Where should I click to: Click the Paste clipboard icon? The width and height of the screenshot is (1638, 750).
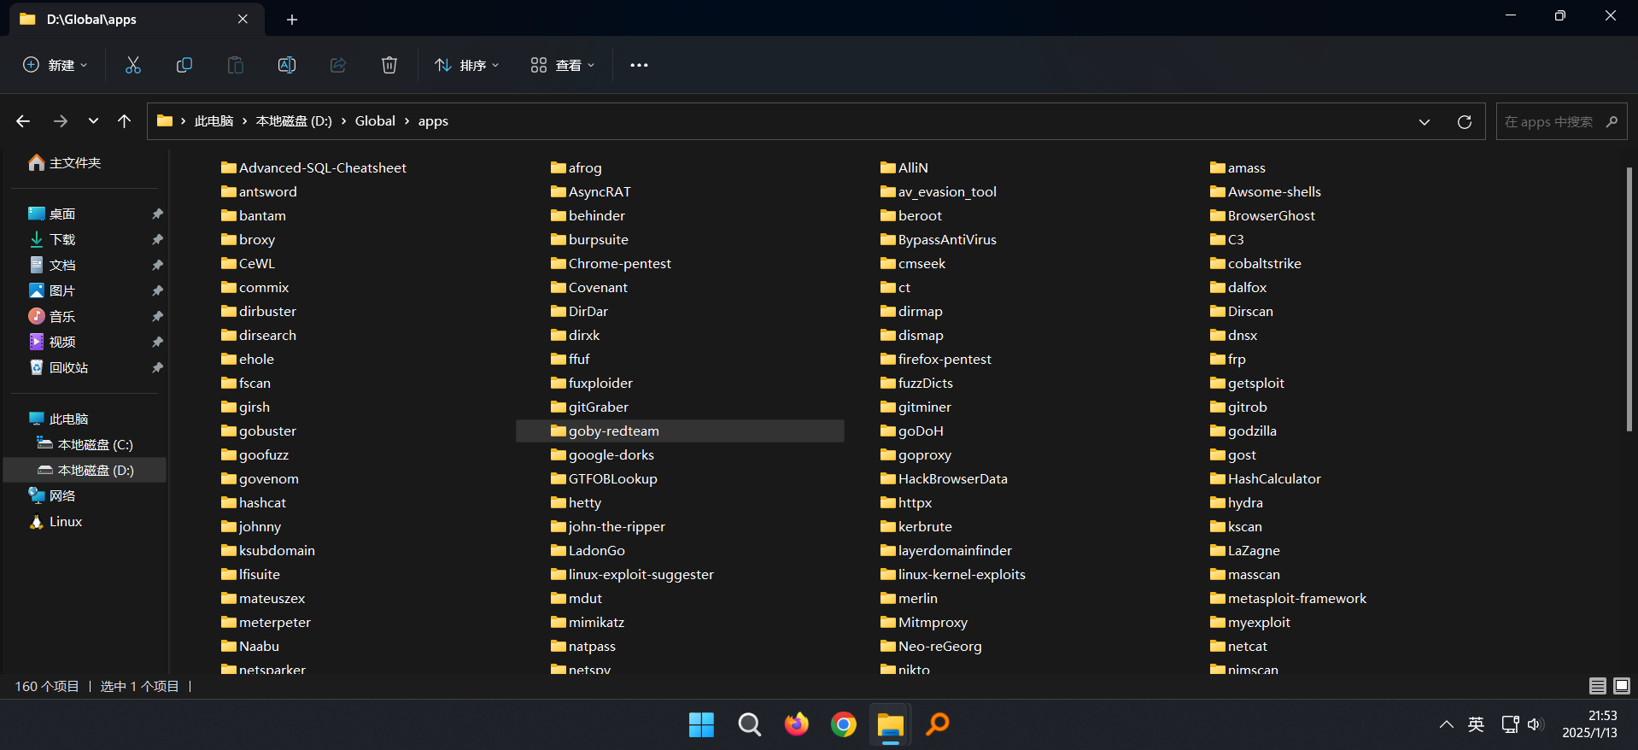click(x=236, y=65)
